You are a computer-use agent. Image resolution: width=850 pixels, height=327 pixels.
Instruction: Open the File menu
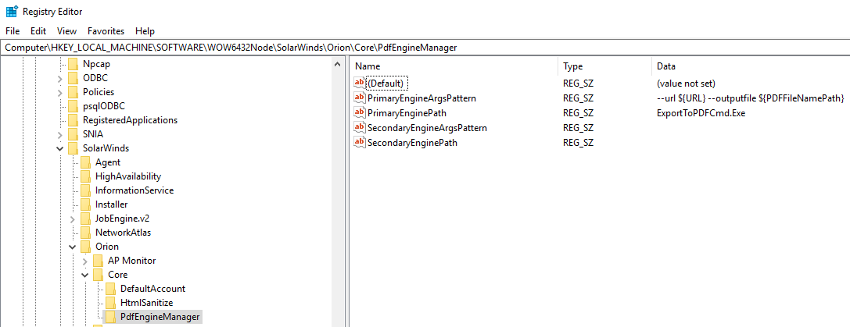point(13,31)
